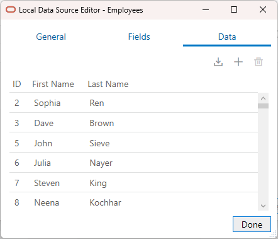Select the last name Nayer cell
The height and width of the screenshot is (239, 278).
pos(101,163)
